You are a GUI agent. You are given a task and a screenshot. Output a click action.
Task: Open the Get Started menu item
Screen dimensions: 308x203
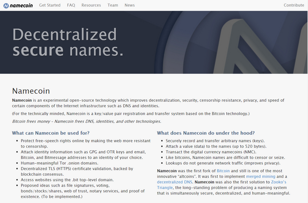pyautogui.click(x=50, y=5)
